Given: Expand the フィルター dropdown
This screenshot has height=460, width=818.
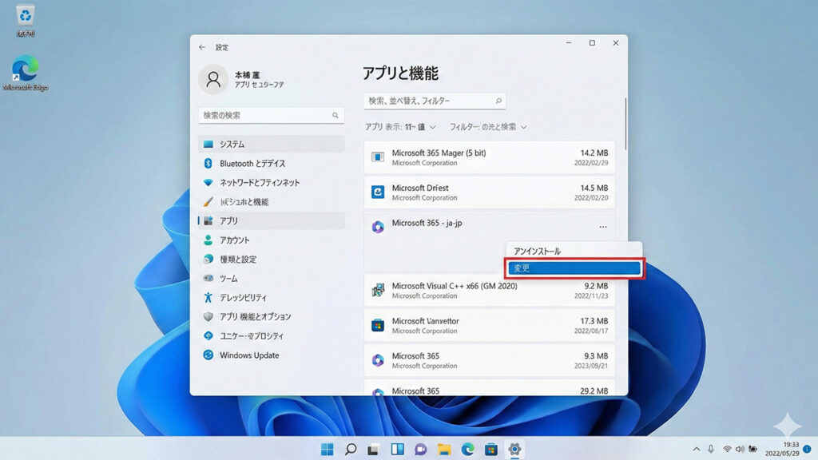Looking at the screenshot, I should point(488,127).
